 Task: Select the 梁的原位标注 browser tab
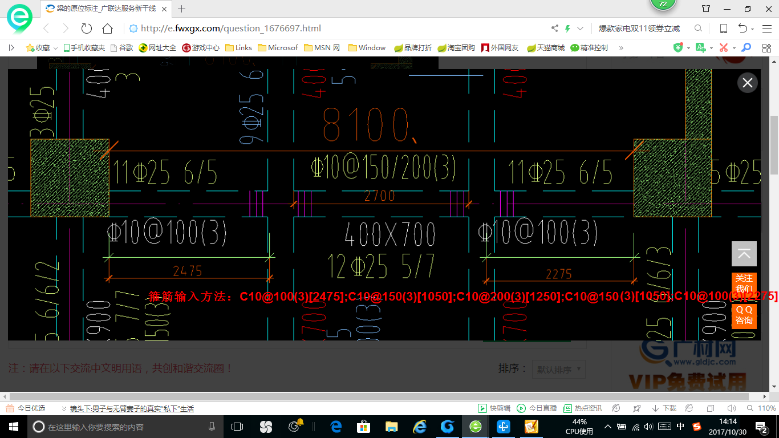[x=107, y=9]
